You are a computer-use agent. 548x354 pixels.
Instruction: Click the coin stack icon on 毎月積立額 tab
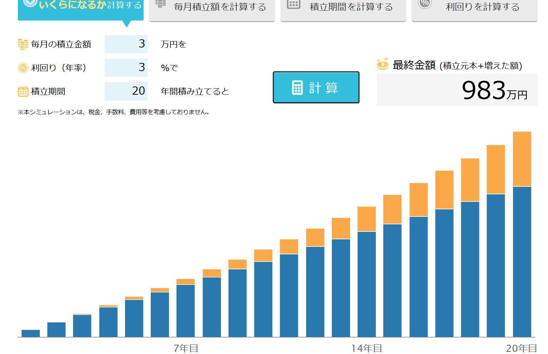[161, 4]
